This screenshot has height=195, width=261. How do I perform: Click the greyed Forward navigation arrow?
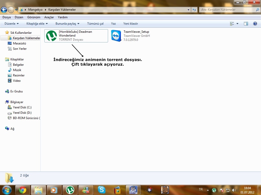(11, 10)
